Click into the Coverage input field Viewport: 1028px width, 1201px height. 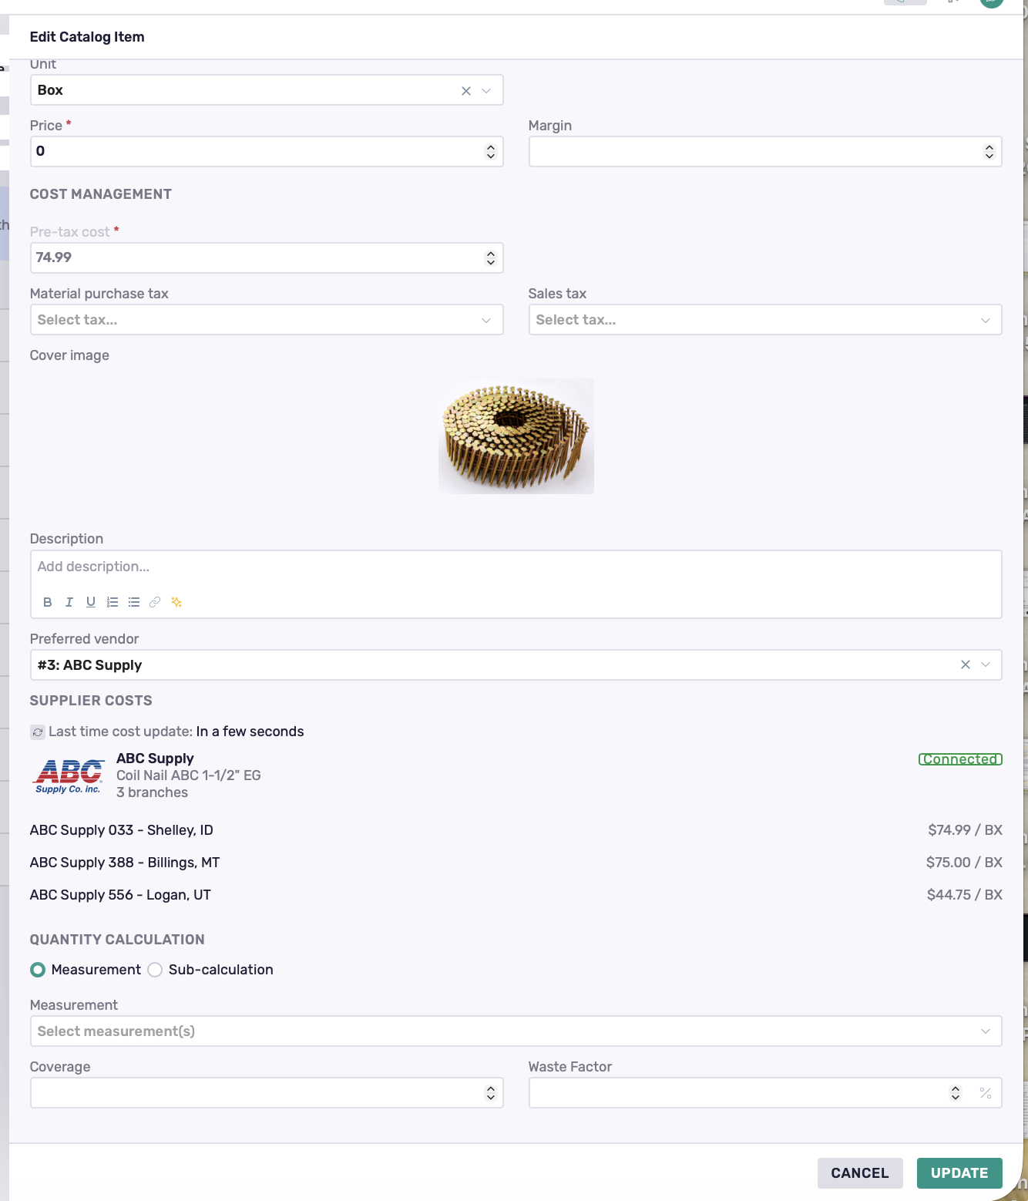[x=267, y=1093]
